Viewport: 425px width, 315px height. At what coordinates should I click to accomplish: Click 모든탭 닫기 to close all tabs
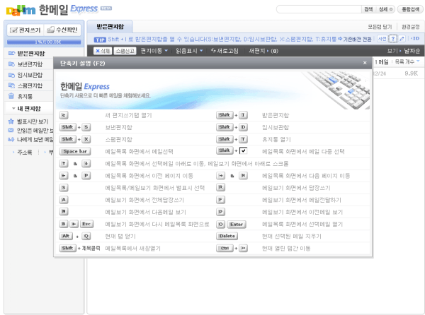pos(380,27)
